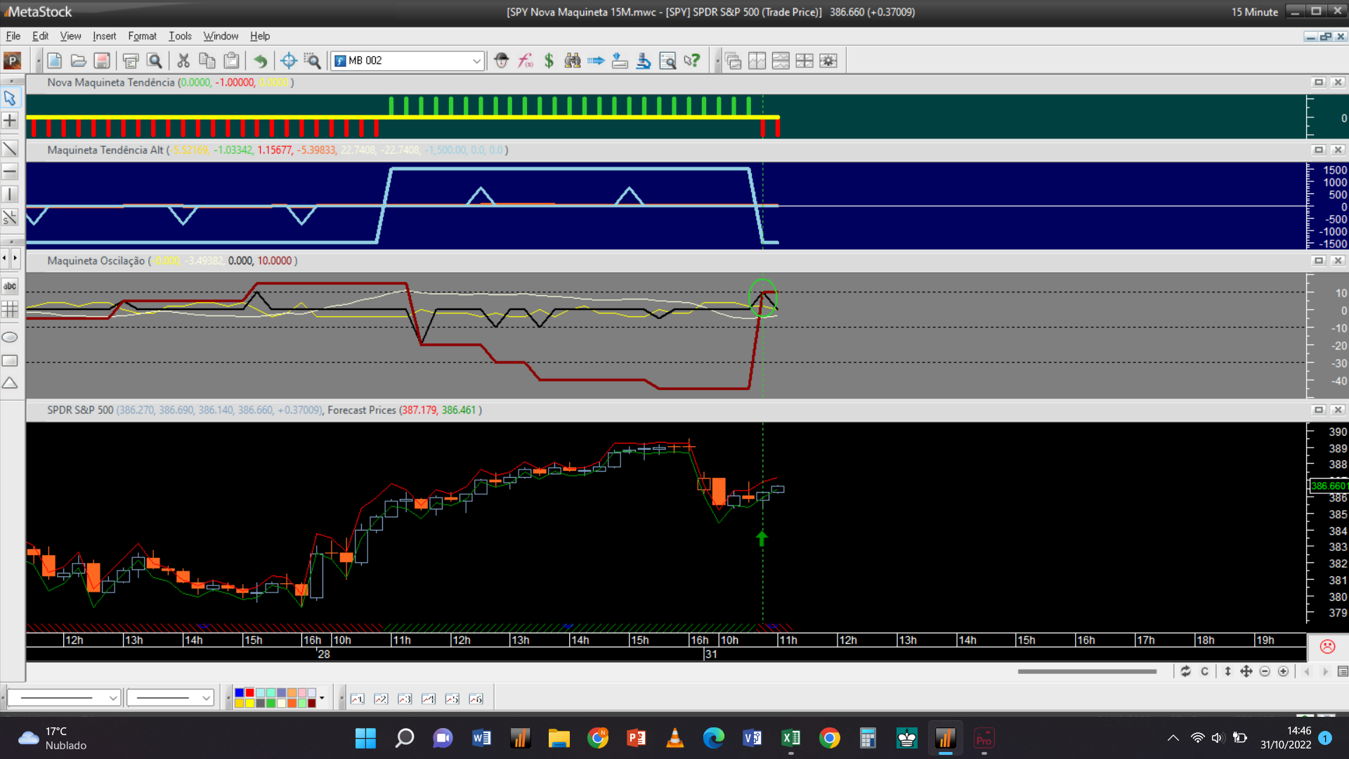Screen dimensions: 1349x759
Task: Select the trendline drawing tool
Action: [x=10, y=148]
